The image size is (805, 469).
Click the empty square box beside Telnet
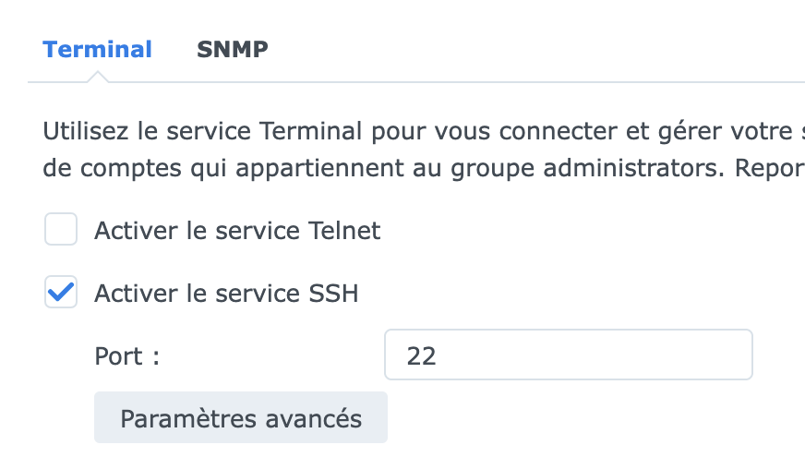61,230
